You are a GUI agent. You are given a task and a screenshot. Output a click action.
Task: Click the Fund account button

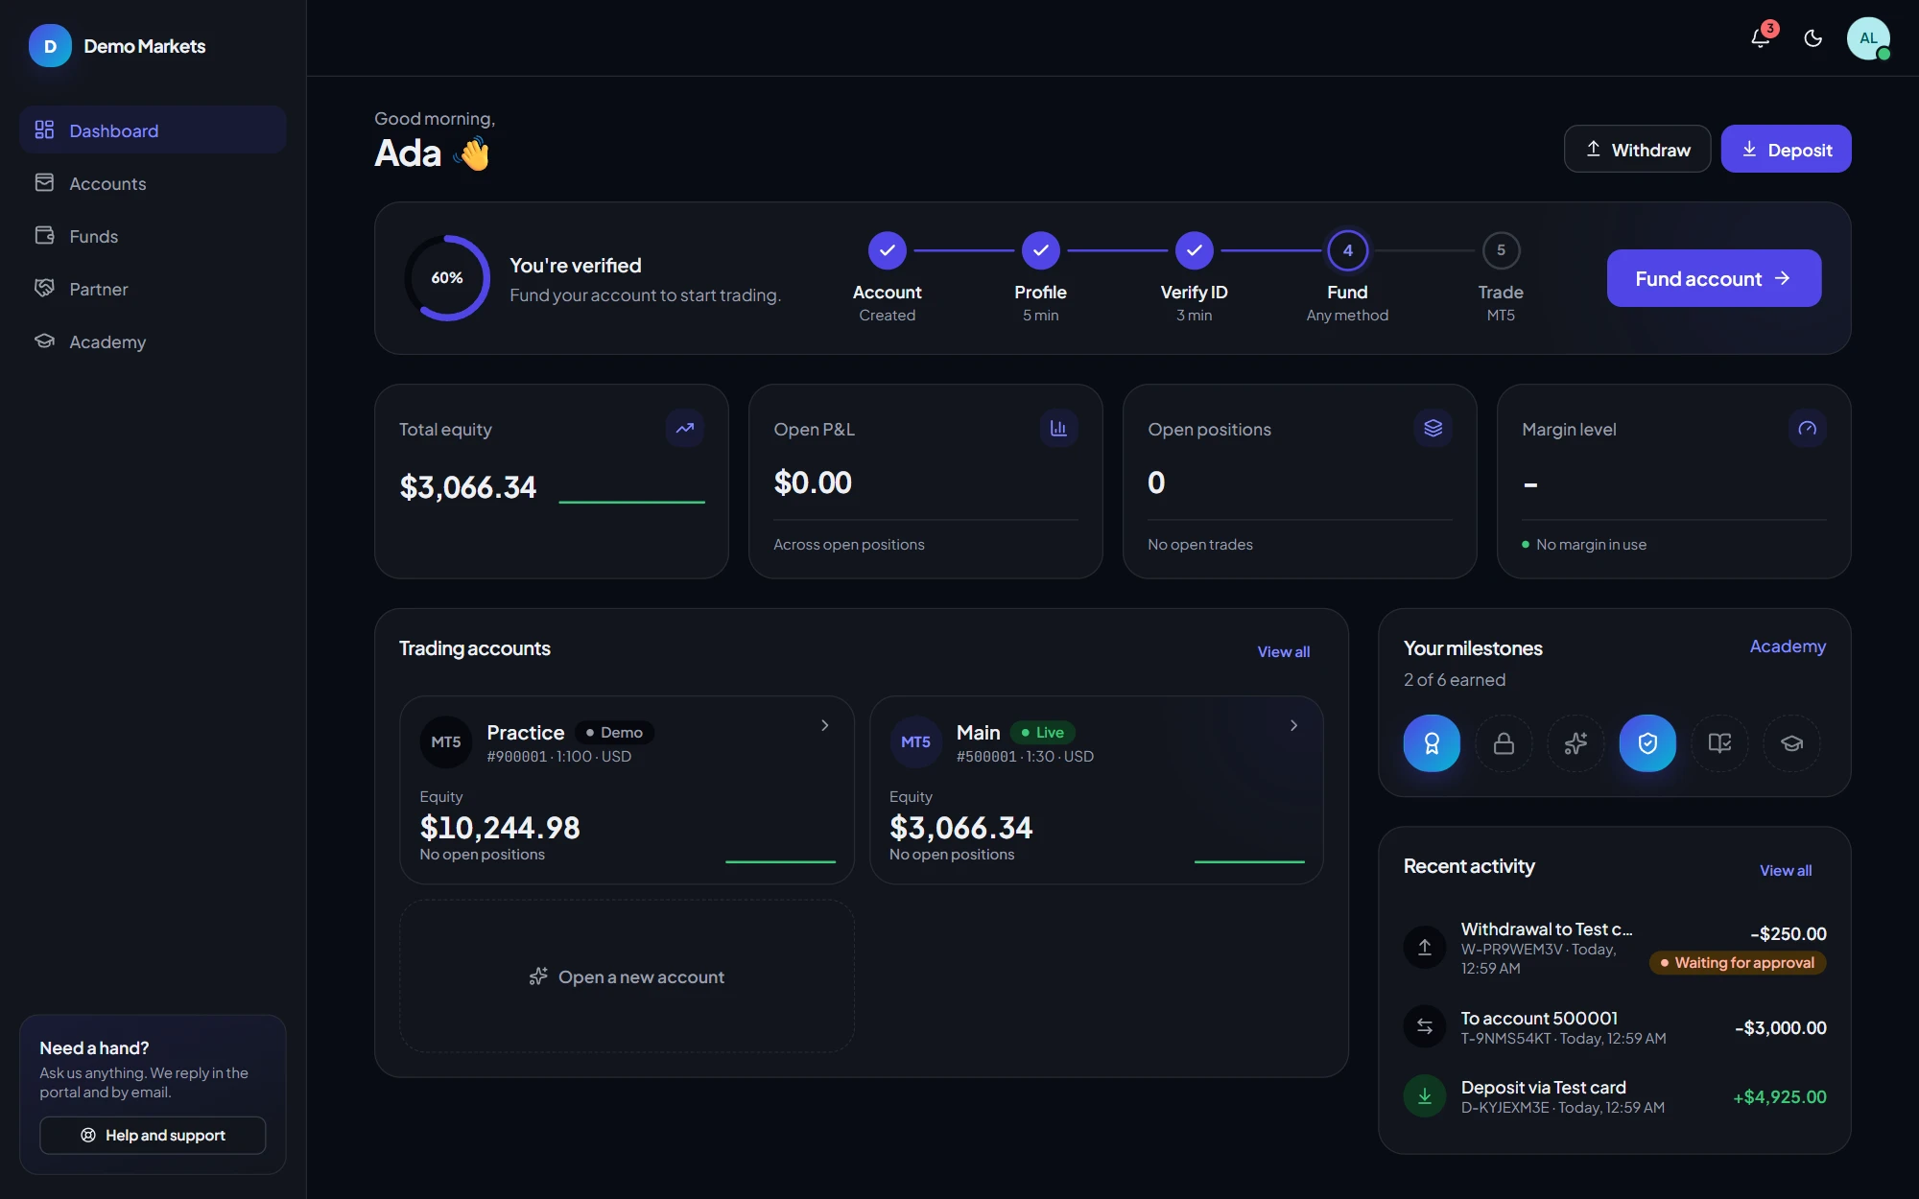point(1714,278)
